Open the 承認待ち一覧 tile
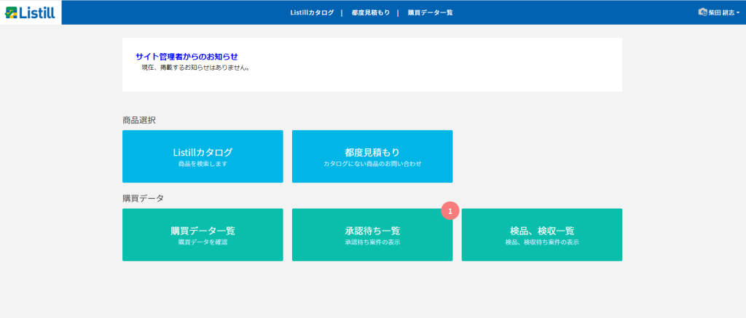This screenshot has height=318, width=746. pyautogui.click(x=372, y=235)
